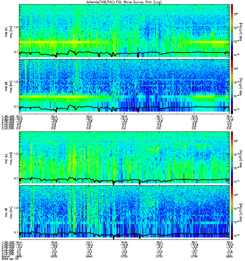Click the colorbar beside the THC B-parallel panel

click(232, 213)
